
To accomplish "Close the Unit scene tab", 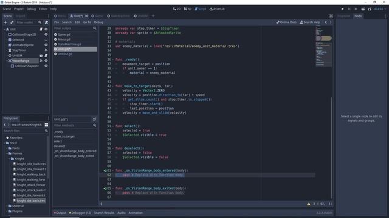I will point(86,16).
